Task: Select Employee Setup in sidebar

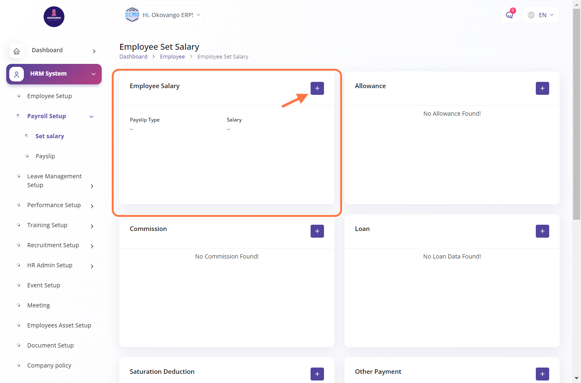Action: tap(49, 96)
